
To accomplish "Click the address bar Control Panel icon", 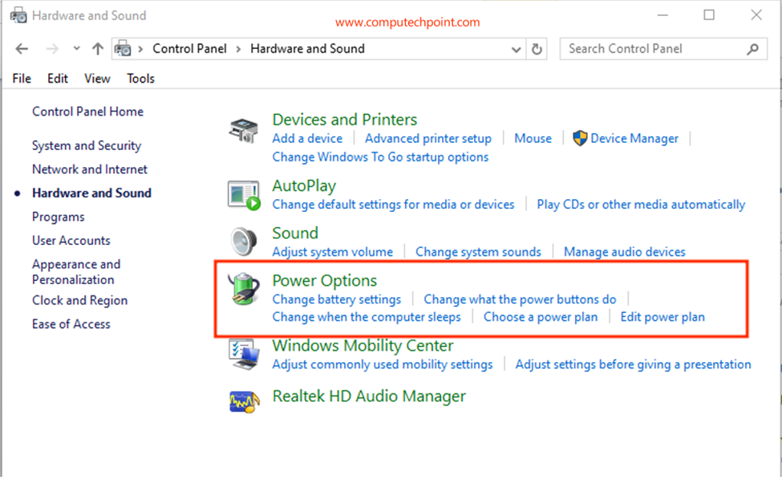I will coord(123,49).
